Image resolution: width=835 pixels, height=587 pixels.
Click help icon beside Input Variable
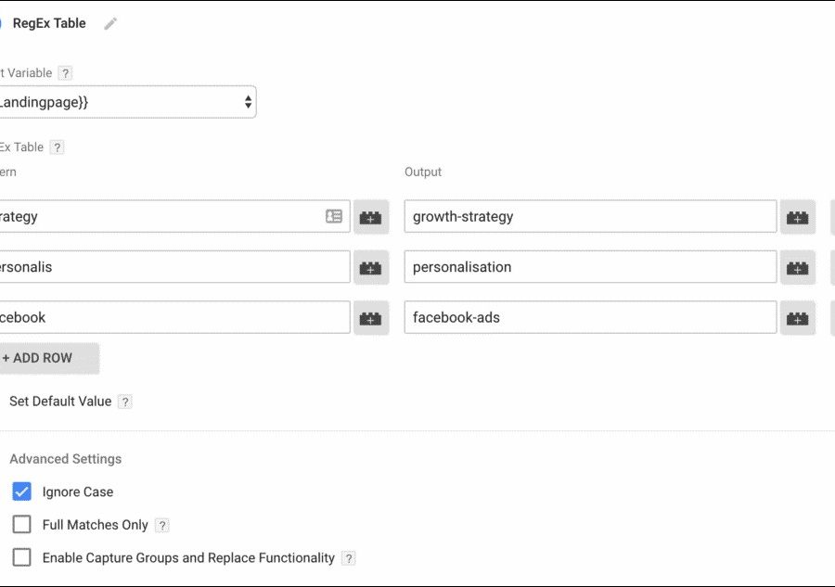(65, 73)
